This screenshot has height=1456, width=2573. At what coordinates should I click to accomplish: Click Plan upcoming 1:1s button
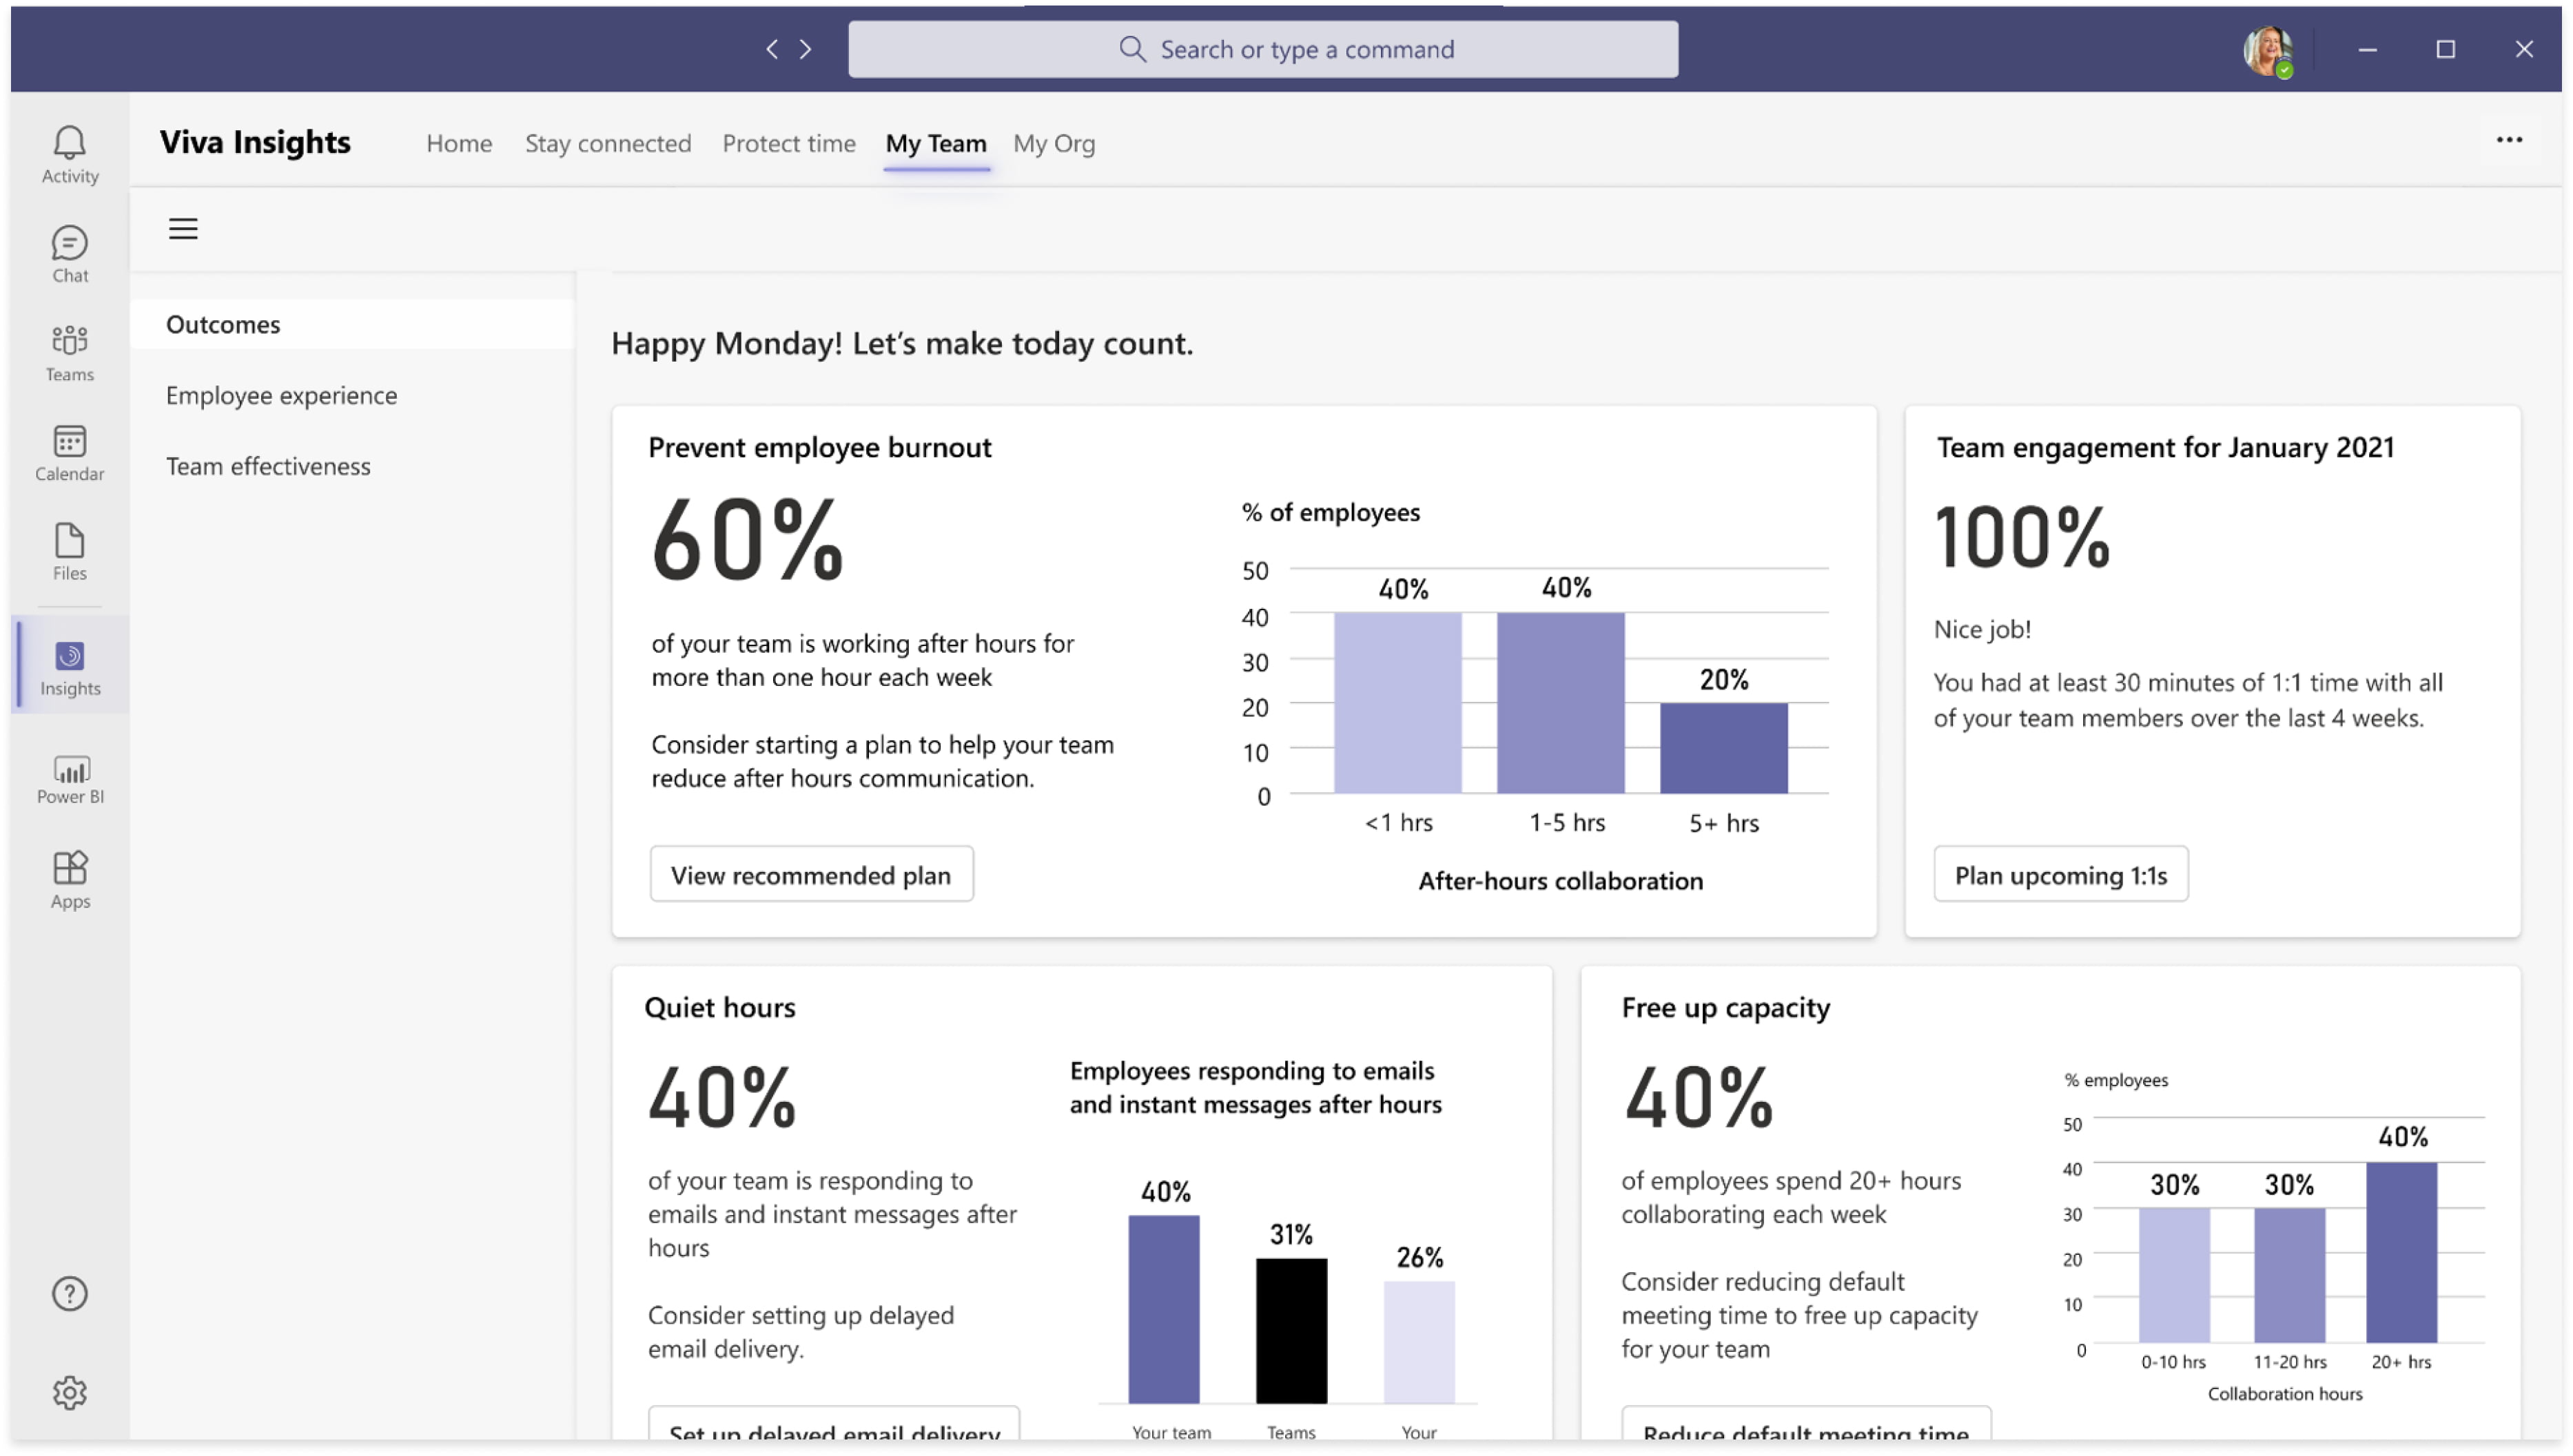(x=2060, y=875)
